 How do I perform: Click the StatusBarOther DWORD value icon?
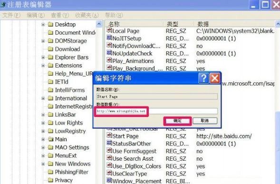pyautogui.click(x=109, y=143)
